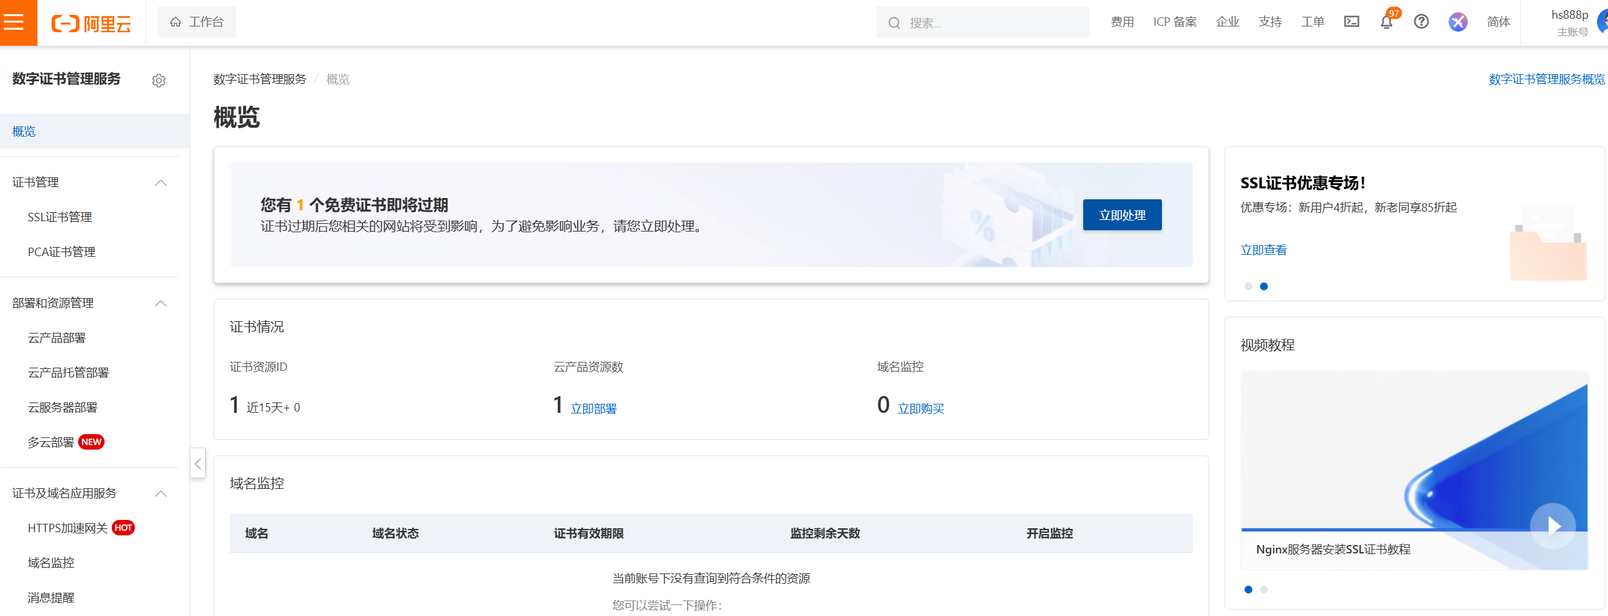Click the NEW badge next to 多云部署
Image resolution: width=1608 pixels, height=616 pixels.
(x=91, y=442)
